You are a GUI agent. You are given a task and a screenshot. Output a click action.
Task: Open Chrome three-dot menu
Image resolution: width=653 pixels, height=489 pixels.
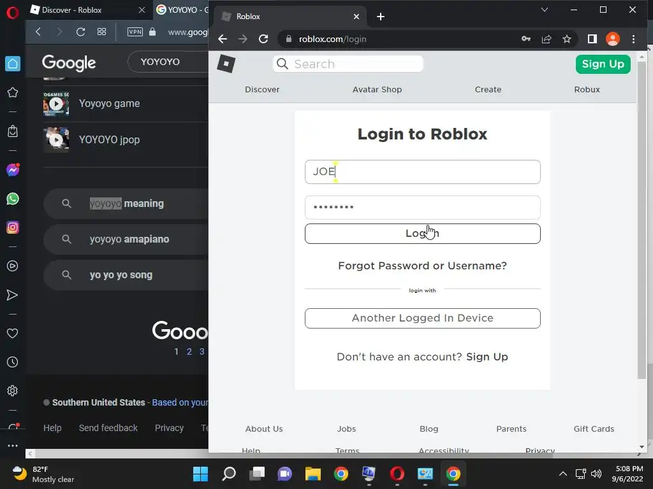pos(633,39)
